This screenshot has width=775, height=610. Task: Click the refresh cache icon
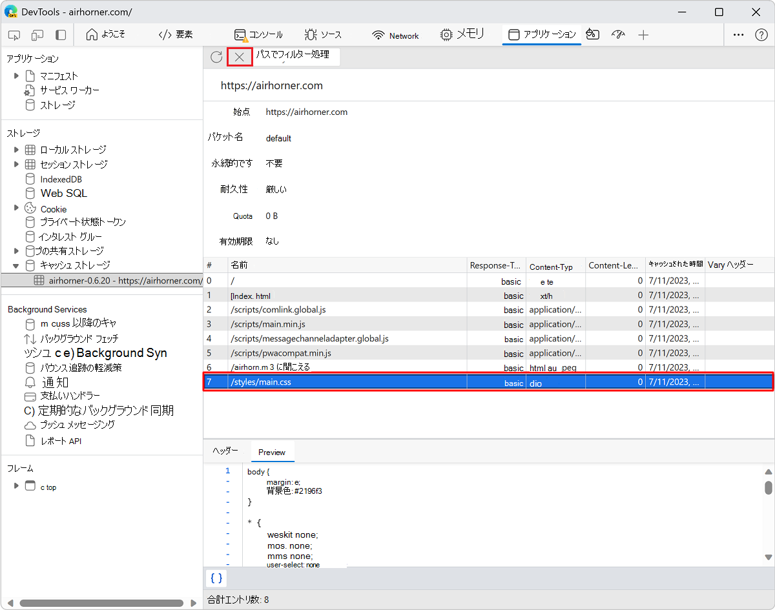coord(216,57)
